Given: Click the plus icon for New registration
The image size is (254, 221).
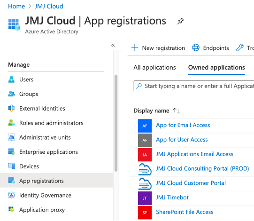Looking at the screenshot, I should tap(135, 47).
